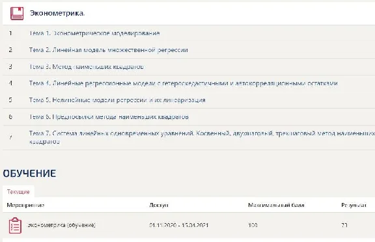Click the Доступ column header
375x242 pixels.
coord(159,205)
